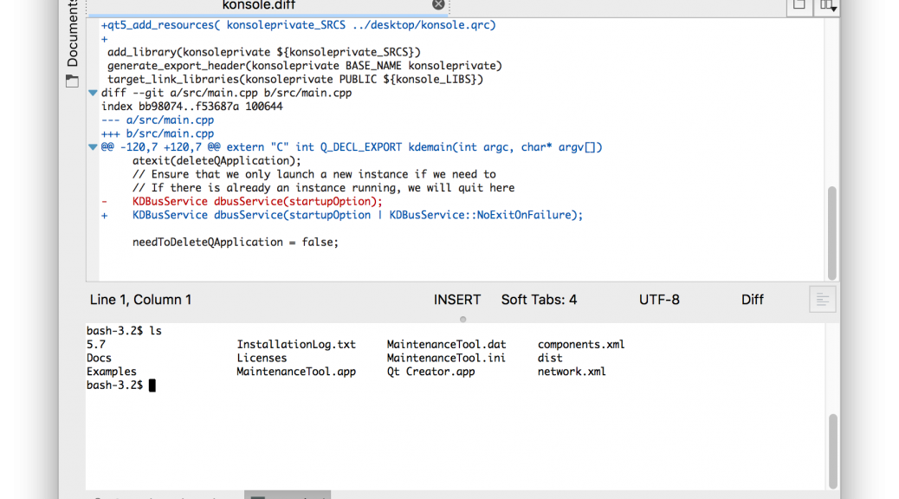Open the 'Soft Tabs: 4' indentation menu
Viewport: 899px width, 499px height.
click(x=539, y=300)
